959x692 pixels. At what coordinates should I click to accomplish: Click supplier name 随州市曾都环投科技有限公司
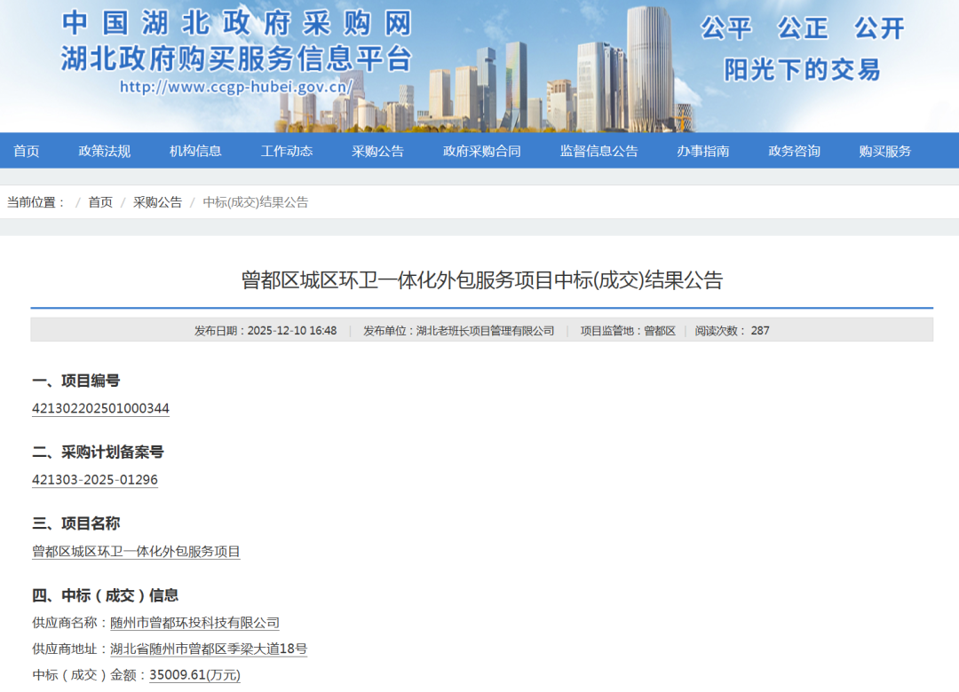pyautogui.click(x=194, y=623)
